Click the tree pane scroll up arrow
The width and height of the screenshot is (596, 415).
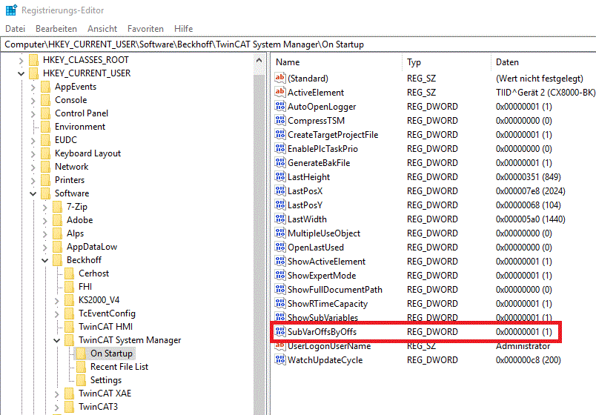tap(259, 61)
